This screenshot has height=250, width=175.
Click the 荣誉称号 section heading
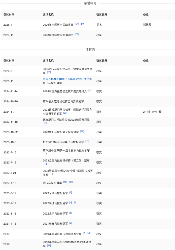tap(90, 3)
